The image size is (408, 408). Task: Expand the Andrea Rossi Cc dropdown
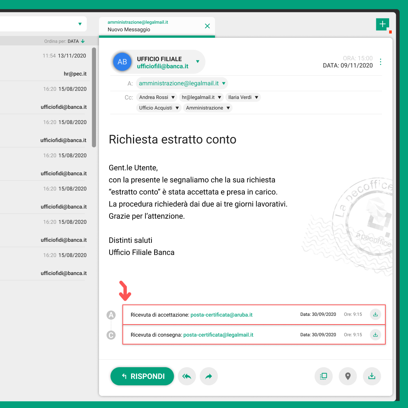[173, 97]
